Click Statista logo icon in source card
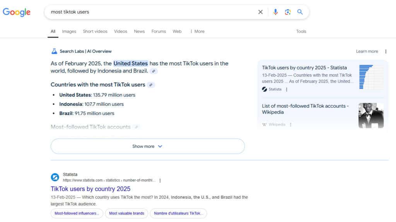 point(265,89)
